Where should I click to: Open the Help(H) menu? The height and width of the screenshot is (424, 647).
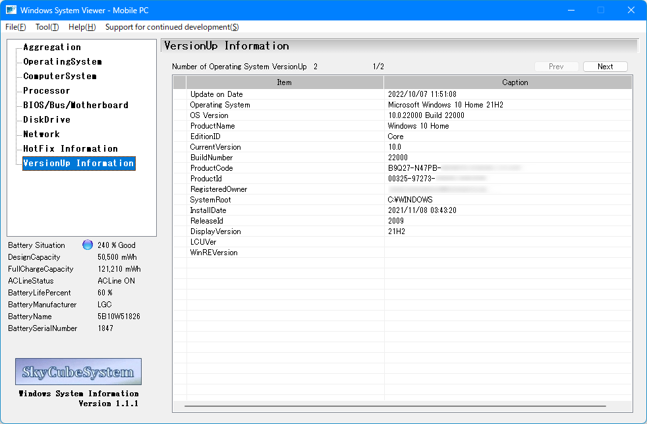[x=82, y=27]
